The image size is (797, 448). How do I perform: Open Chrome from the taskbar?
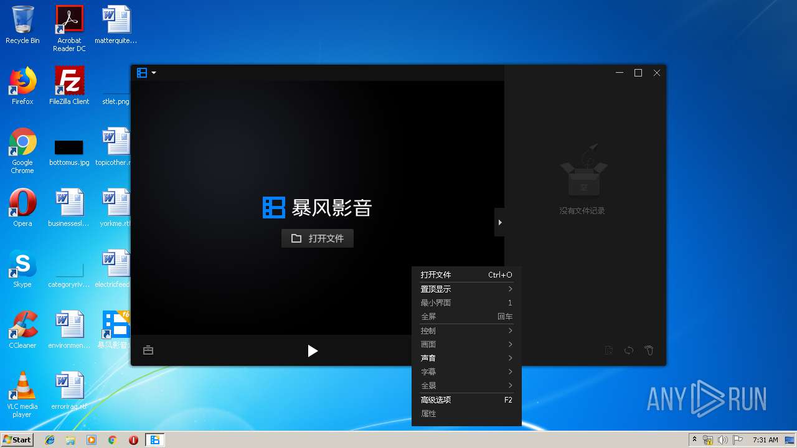click(113, 440)
